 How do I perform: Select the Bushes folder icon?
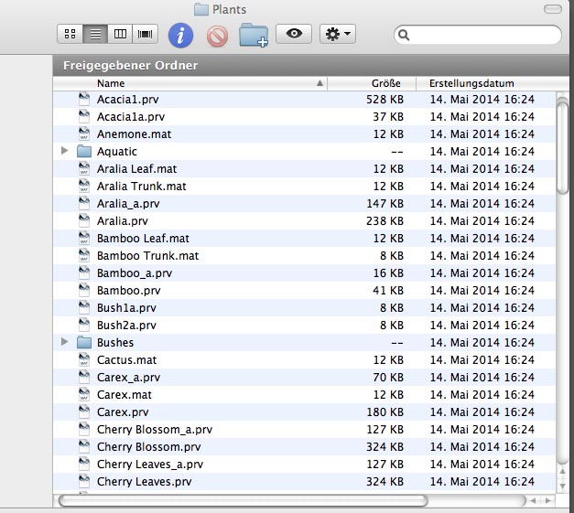tap(84, 342)
